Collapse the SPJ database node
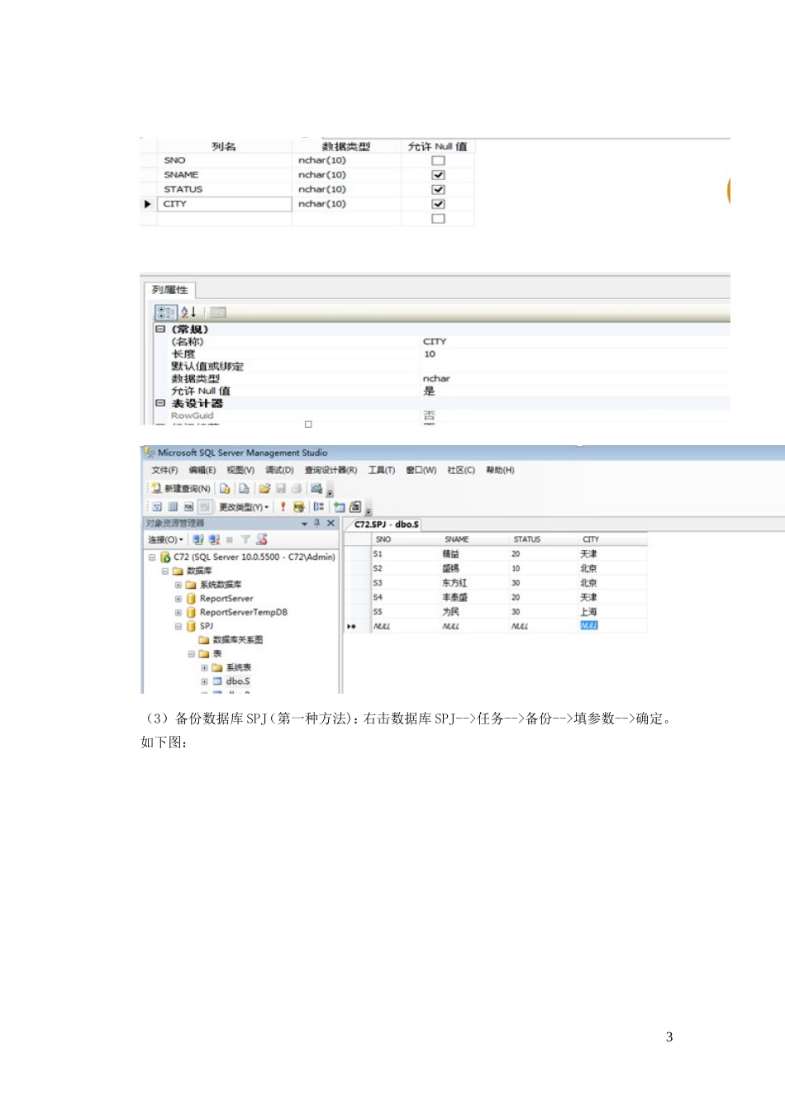The image size is (785, 1110). [178, 626]
